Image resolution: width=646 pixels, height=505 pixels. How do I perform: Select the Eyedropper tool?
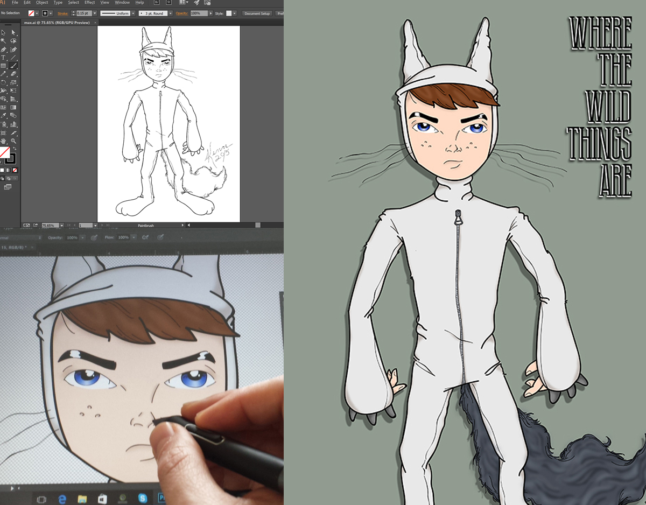click(x=3, y=115)
